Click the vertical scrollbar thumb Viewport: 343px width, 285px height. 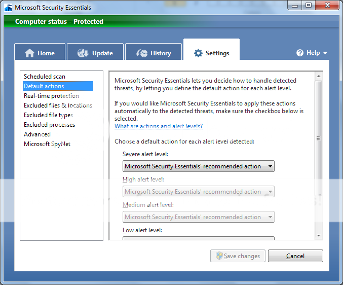[x=319, y=138]
